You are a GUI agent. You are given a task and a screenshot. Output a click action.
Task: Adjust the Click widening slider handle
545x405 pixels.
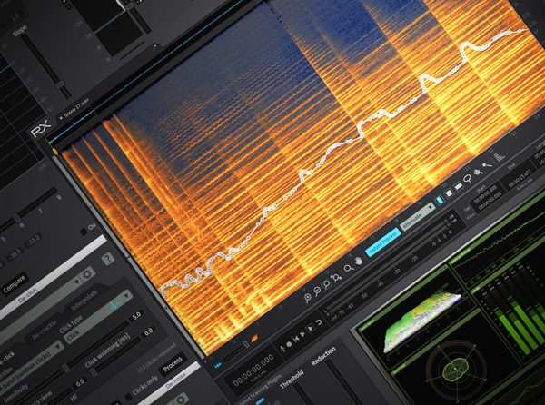point(94,372)
